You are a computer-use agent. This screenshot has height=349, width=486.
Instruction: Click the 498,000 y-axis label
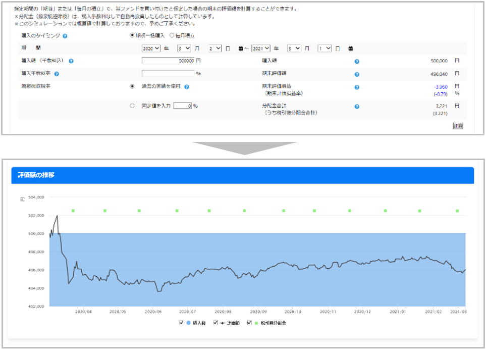[x=36, y=252]
